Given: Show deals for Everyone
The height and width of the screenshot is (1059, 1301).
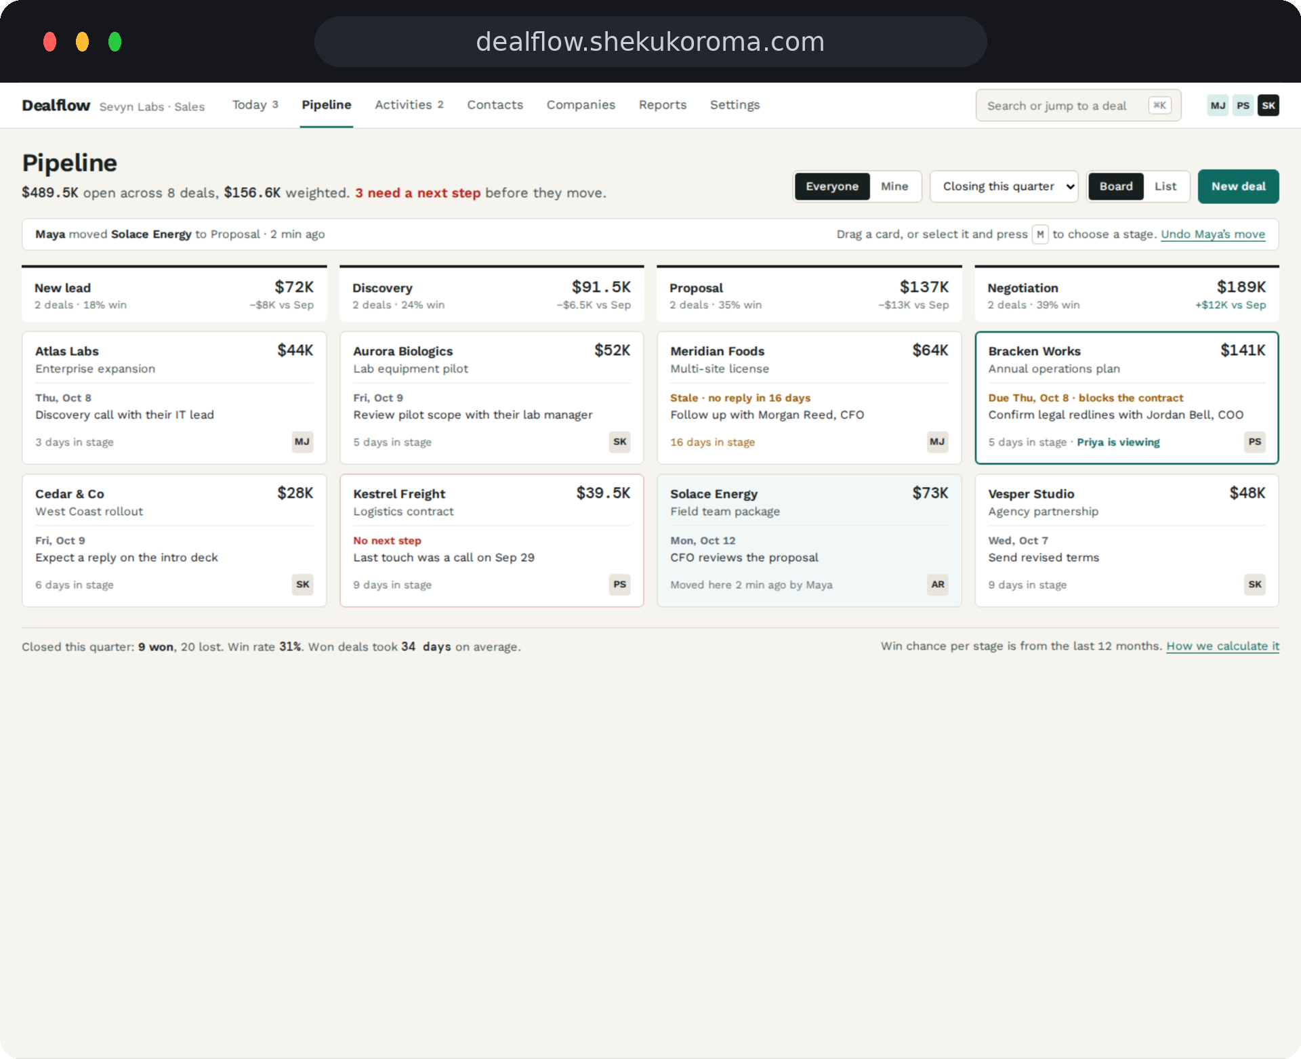Looking at the screenshot, I should [832, 186].
